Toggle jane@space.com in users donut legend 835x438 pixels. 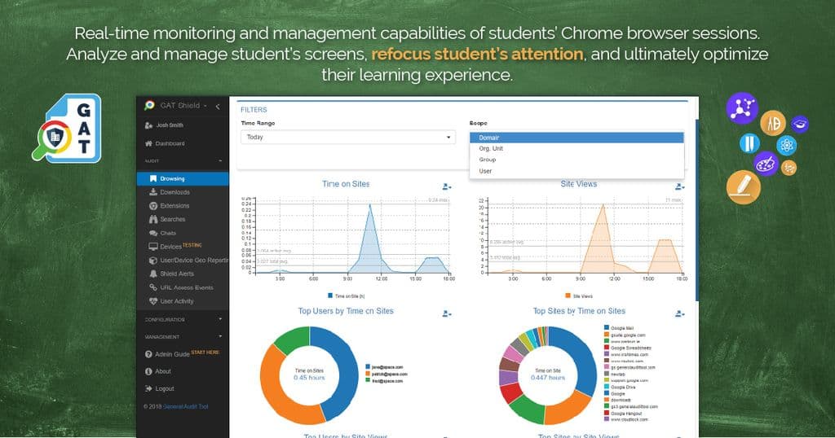click(x=384, y=367)
